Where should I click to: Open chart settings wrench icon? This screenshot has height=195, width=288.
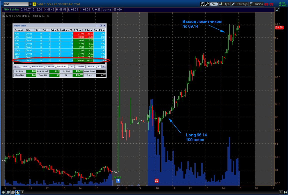point(207,4)
